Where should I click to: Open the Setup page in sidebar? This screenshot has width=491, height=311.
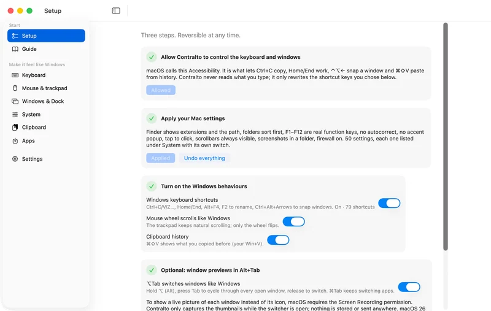46,36
